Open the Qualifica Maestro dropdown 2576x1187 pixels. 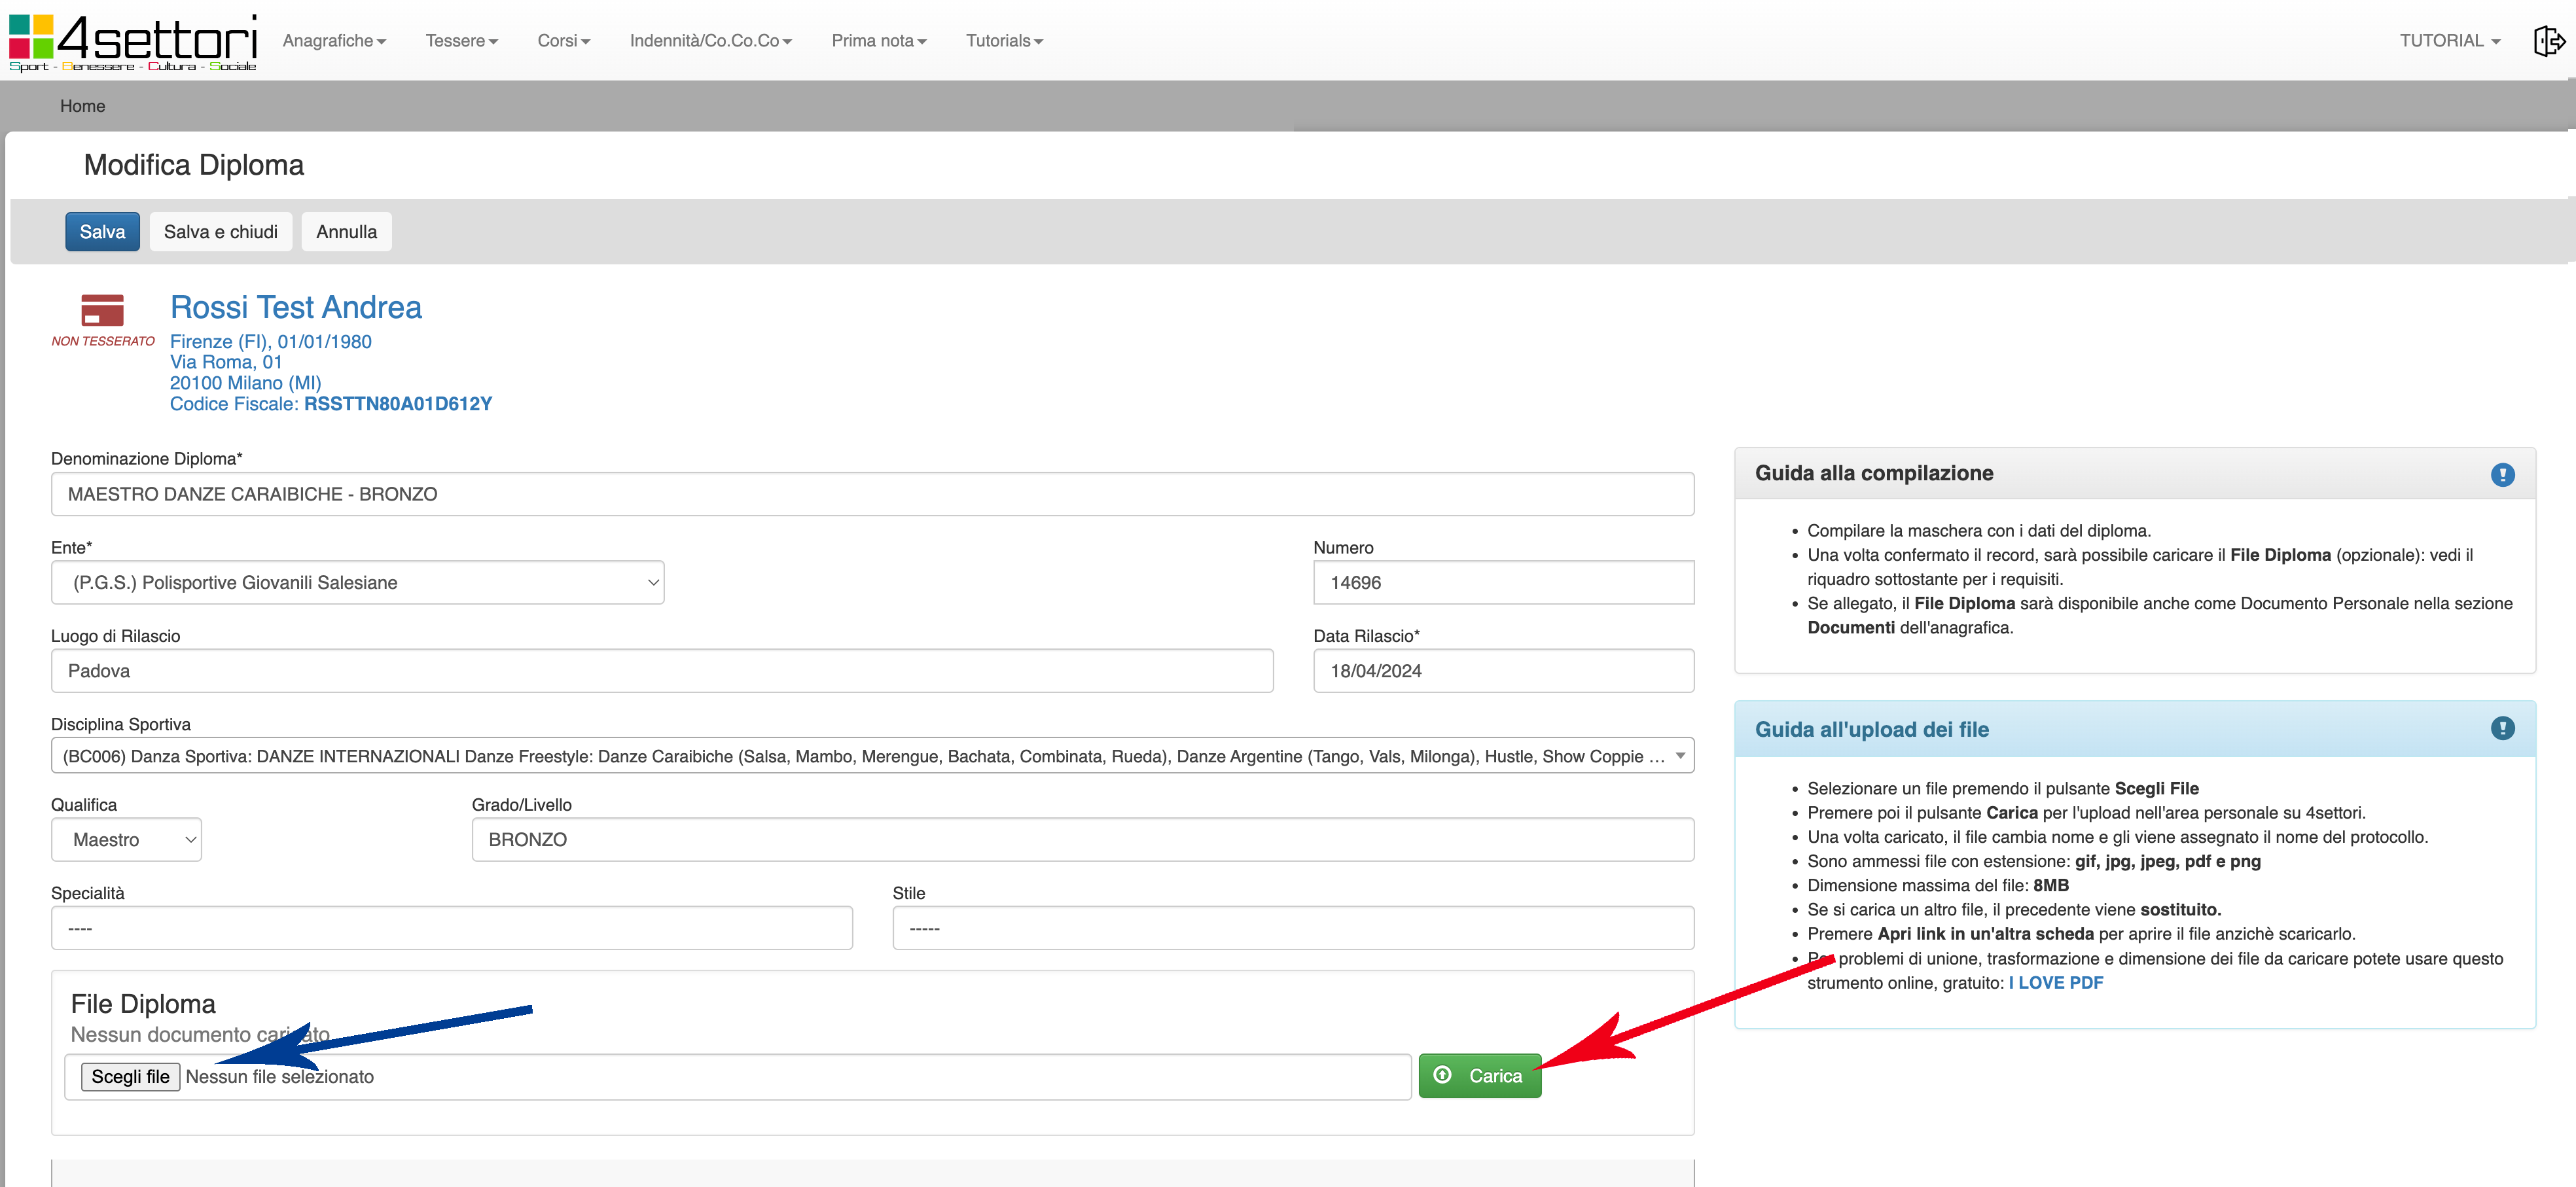click(126, 840)
